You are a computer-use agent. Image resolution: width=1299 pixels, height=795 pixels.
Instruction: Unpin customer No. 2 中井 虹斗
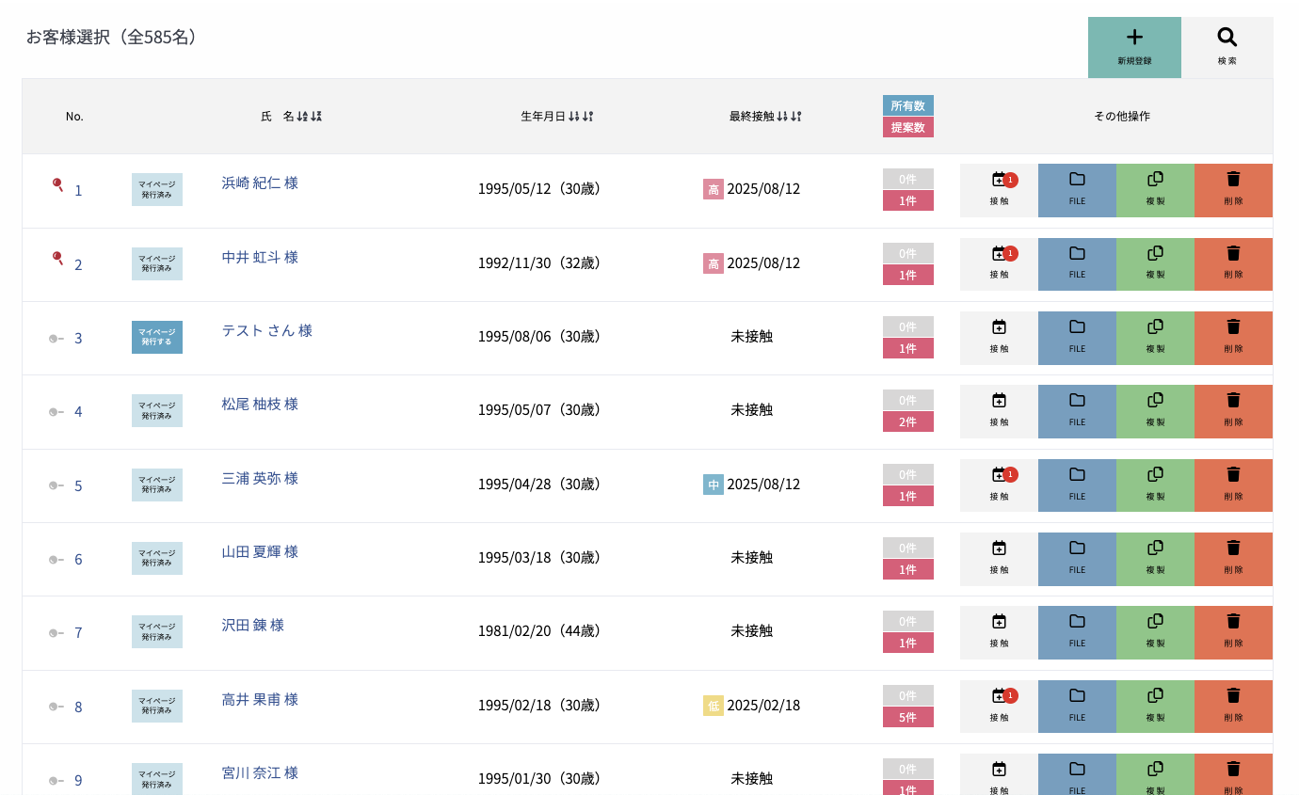[x=57, y=259]
